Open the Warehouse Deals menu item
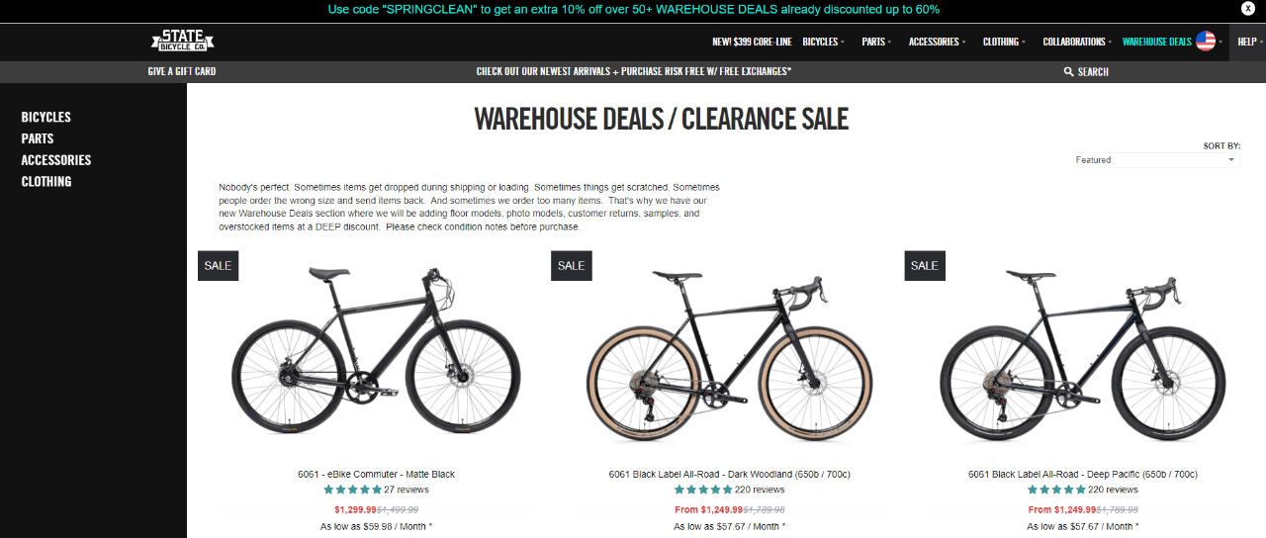 tap(1156, 42)
